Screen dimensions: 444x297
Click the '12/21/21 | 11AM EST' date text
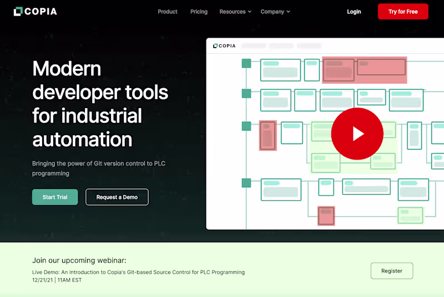pos(57,280)
